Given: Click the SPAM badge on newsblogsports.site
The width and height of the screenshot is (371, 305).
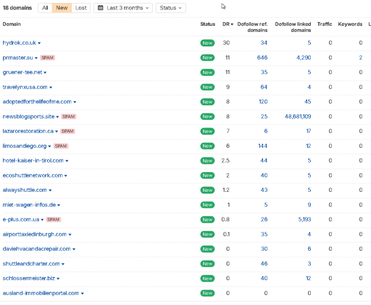Looking at the screenshot, I should 69,117.
